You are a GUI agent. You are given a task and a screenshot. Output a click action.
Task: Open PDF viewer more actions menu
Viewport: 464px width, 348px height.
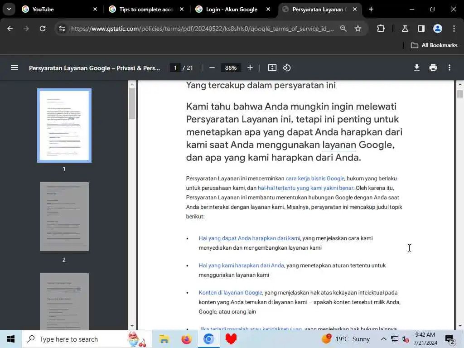tap(449, 68)
